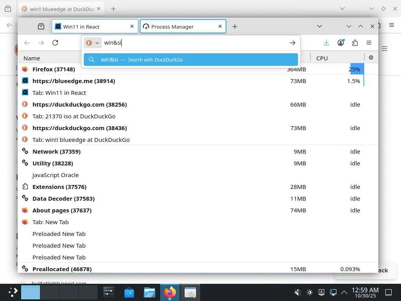Click the 28MB memory value for Extensions

(x=298, y=187)
